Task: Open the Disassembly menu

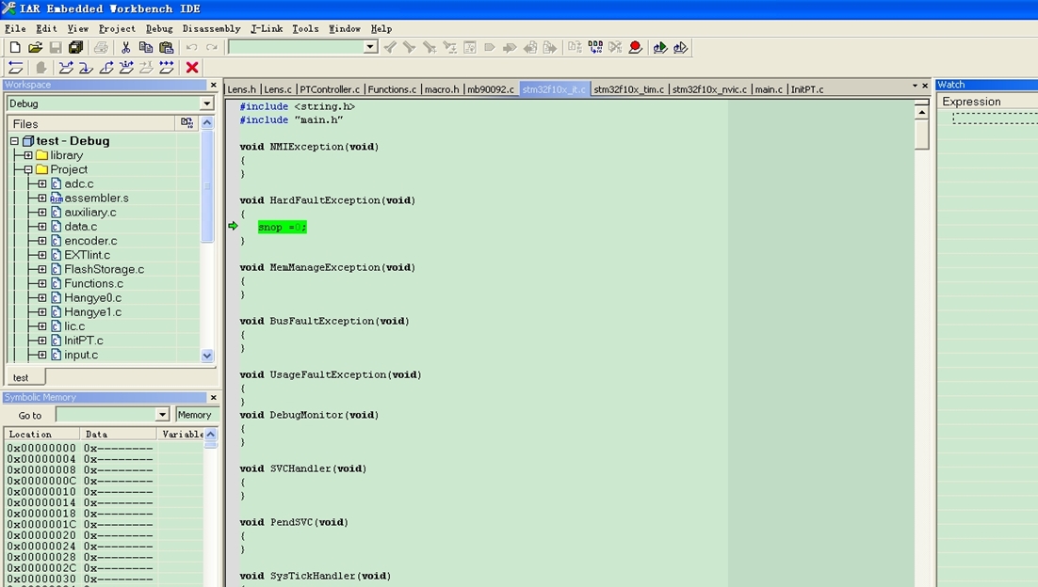Action: click(211, 28)
